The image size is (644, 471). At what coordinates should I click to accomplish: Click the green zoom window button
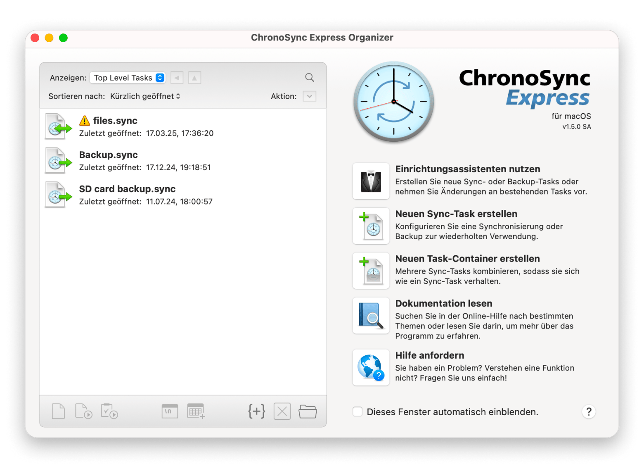[63, 38]
